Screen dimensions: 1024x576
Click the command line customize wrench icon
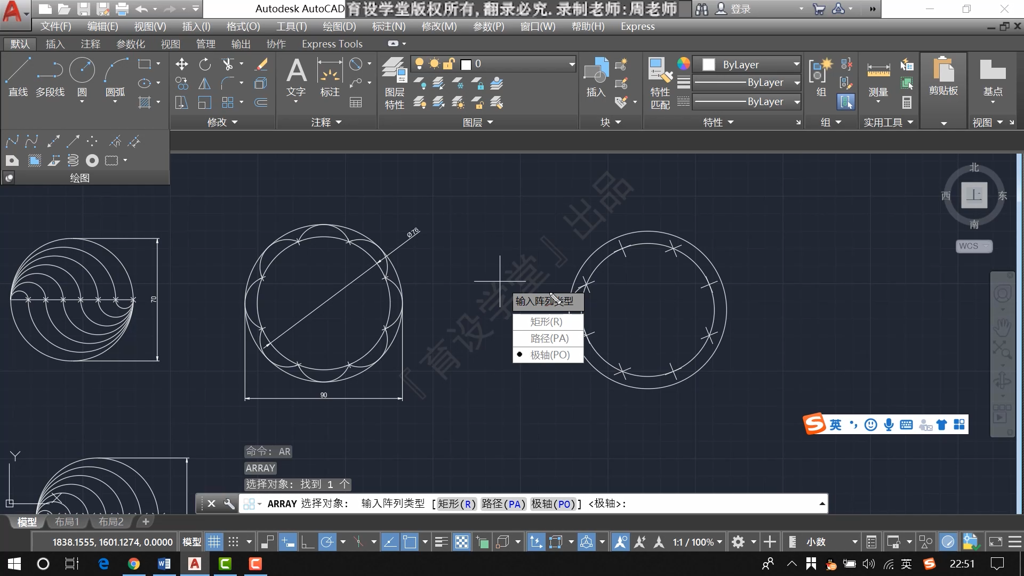tap(229, 504)
